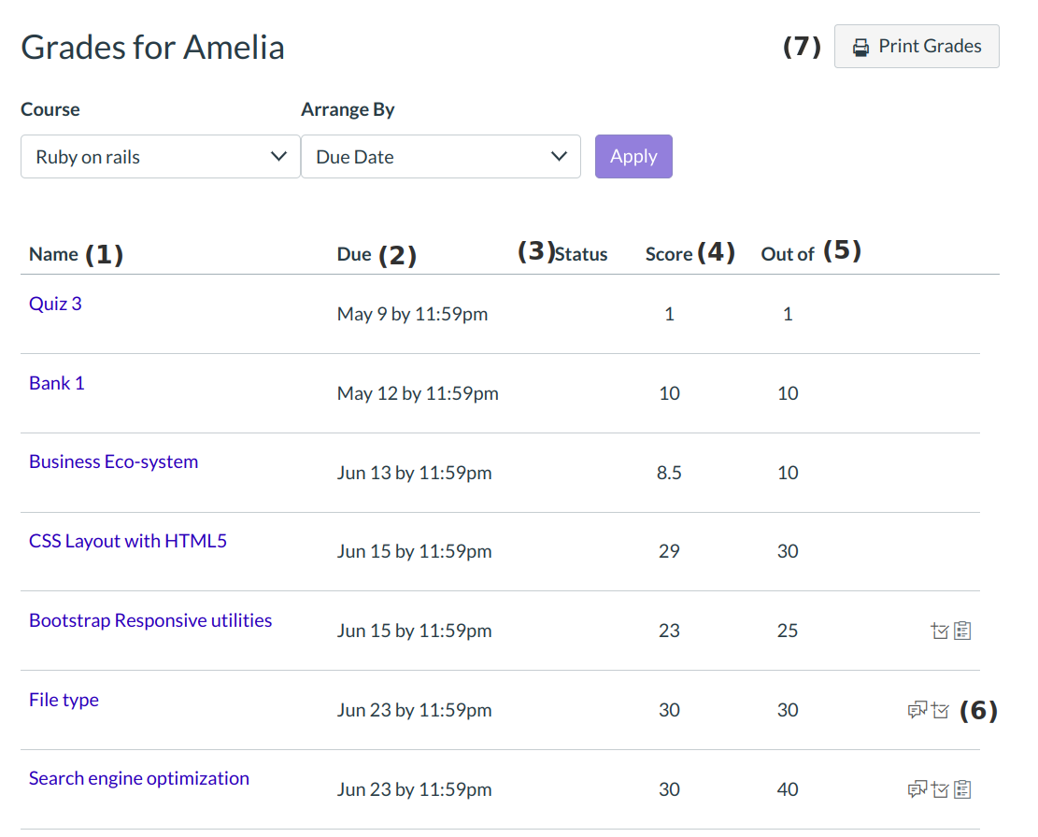The width and height of the screenshot is (1038, 837).
Task: Show rubric for Bootstrap Responsive utilities
Action: (963, 631)
